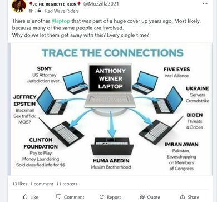The height and width of the screenshot is (202, 217).
Task: Click the Comment speech bubble icon
Action: (58, 196)
